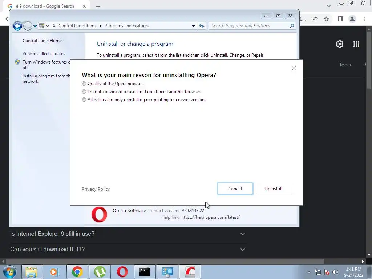Click the Cancel button in Opera dialog

tap(235, 189)
